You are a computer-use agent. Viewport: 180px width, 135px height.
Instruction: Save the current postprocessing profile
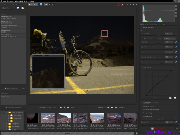click(x=18, y=8)
